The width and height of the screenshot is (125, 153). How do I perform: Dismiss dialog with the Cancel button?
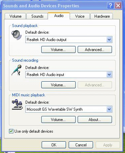pos(81,145)
